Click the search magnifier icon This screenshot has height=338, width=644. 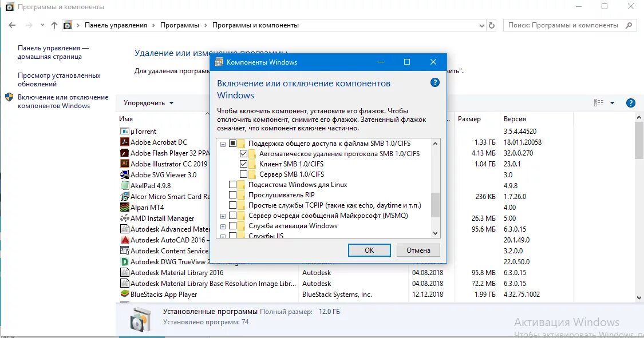(629, 25)
